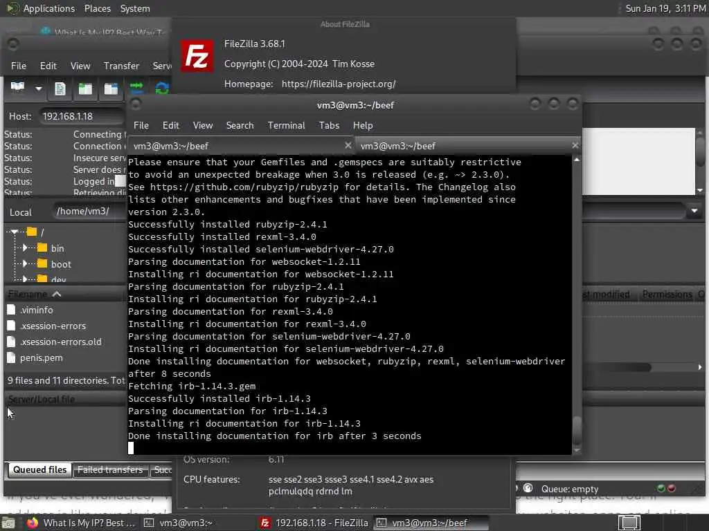Select the Queued files tab
The image size is (709, 531).
tap(39, 469)
